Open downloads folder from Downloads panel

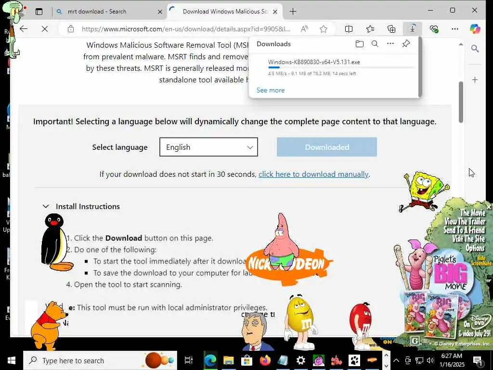359,44
